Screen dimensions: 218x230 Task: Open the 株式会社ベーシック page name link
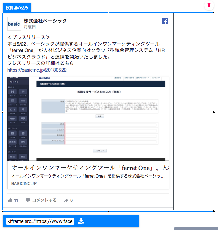[x=45, y=21]
